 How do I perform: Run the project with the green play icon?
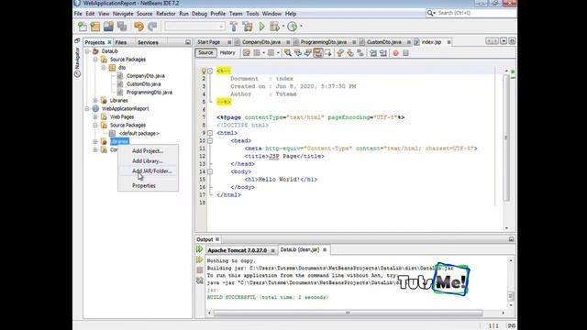click(x=261, y=27)
